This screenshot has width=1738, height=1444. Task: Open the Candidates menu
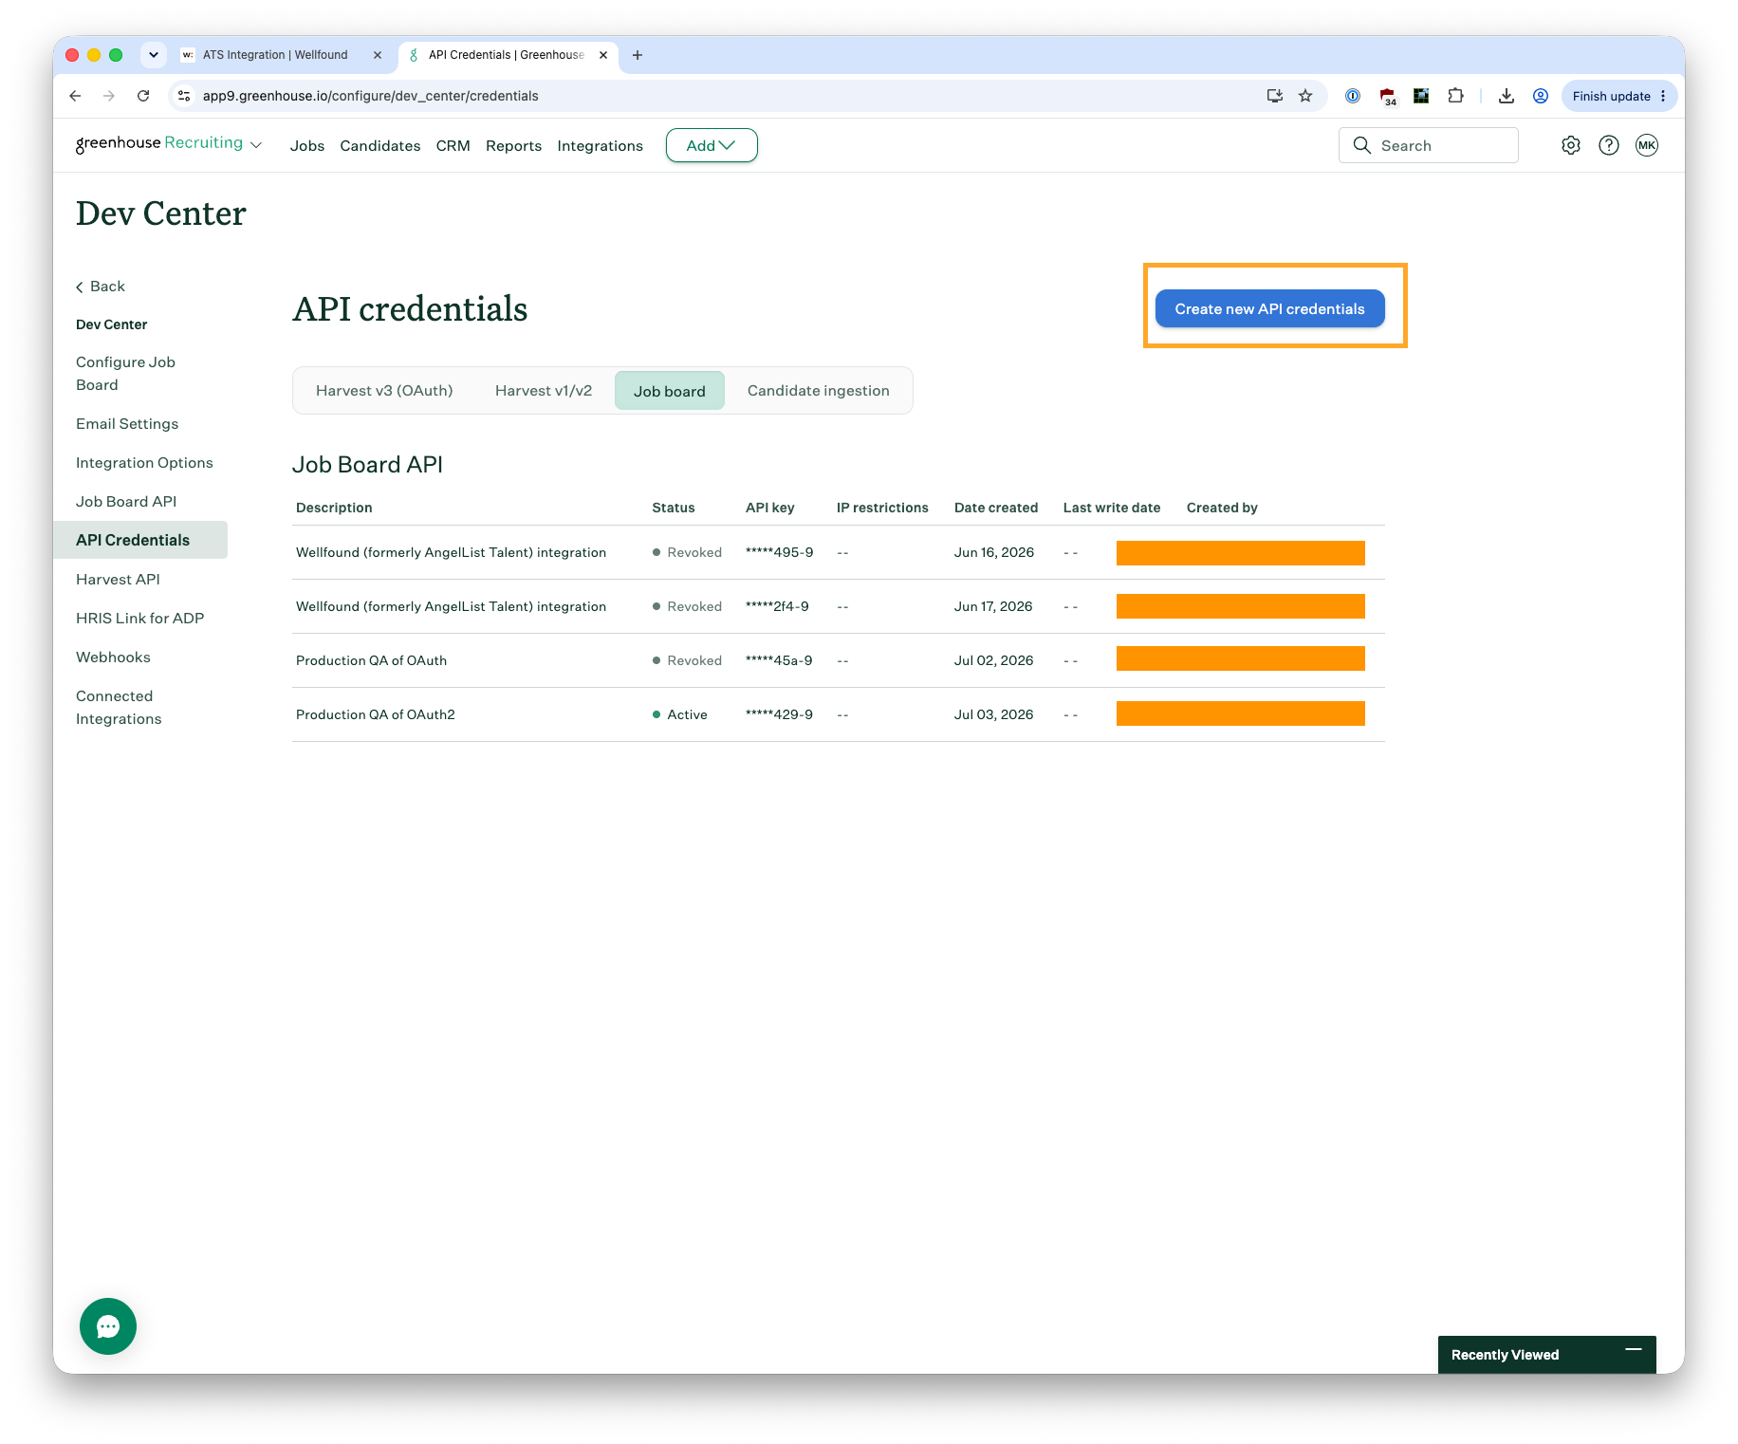(379, 146)
